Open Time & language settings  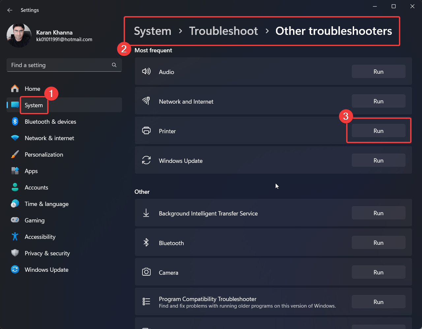coord(46,204)
